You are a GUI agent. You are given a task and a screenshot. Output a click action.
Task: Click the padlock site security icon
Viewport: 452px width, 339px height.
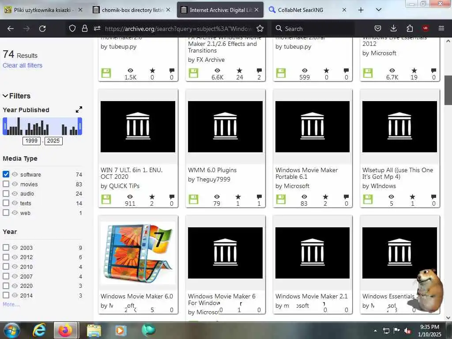(84, 28)
